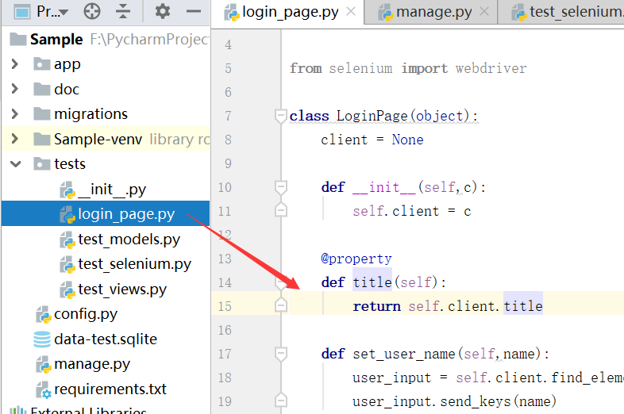Screen dimensions: 624x414
Task: Select the app folder icon
Action: pyautogui.click(x=42, y=63)
